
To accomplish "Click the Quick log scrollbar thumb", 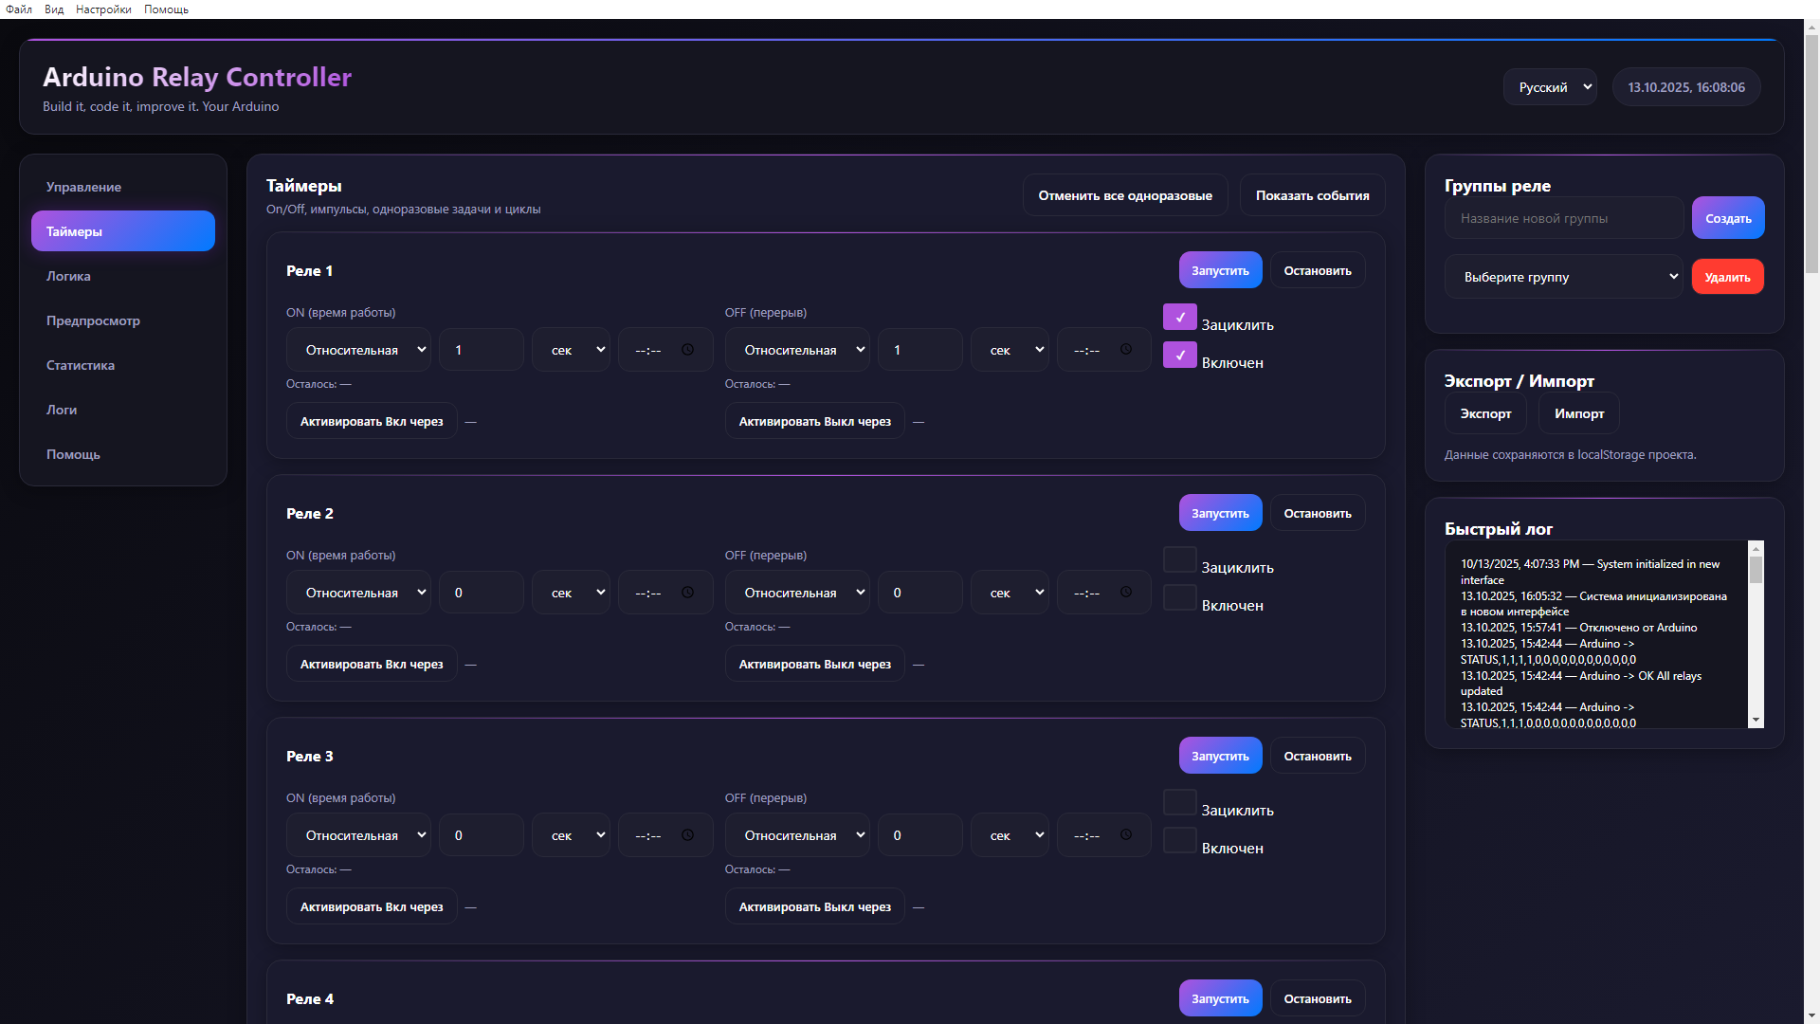I will [x=1756, y=570].
